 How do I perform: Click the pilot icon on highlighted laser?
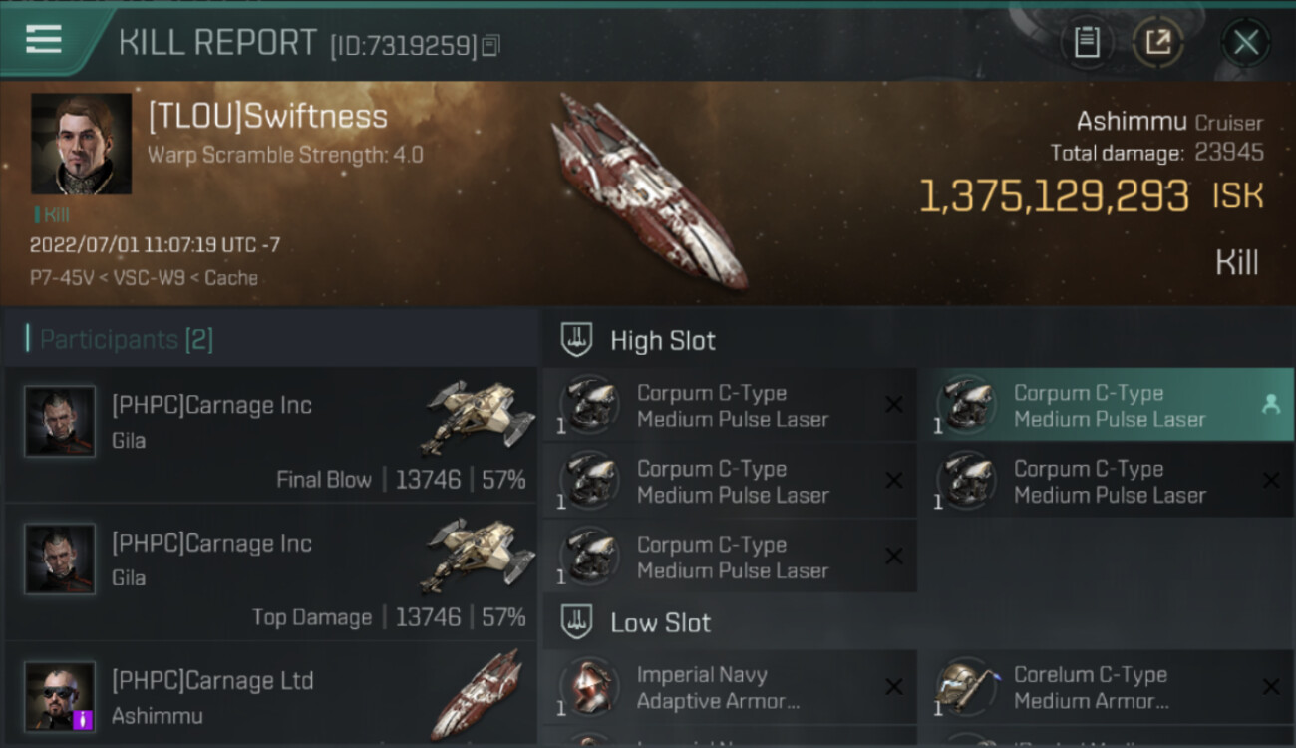pyautogui.click(x=1270, y=404)
